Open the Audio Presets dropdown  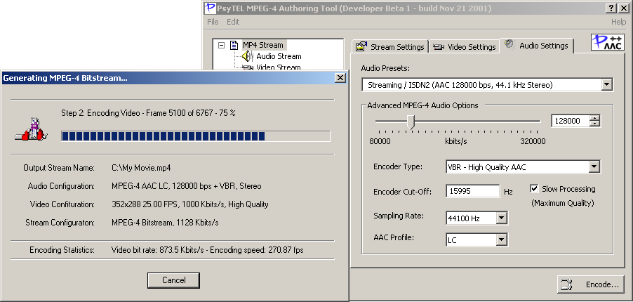click(x=606, y=85)
